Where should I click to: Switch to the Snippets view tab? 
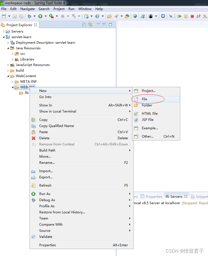coord(200,196)
